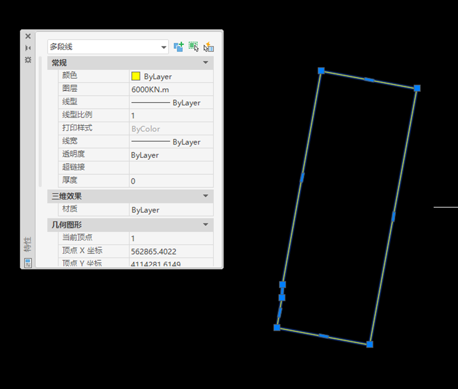Image resolution: width=458 pixels, height=389 pixels.
Task: Click the yellow ByLayer color swatch
Action: 136,76
